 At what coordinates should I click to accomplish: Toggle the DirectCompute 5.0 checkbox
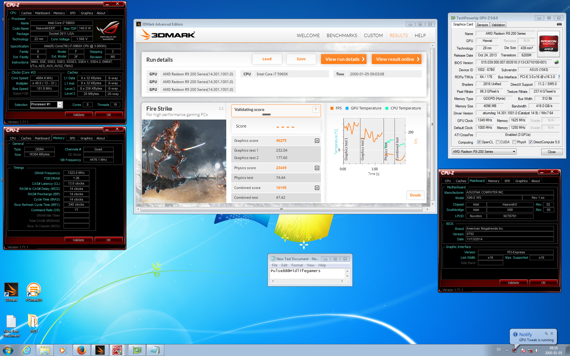pos(531,142)
